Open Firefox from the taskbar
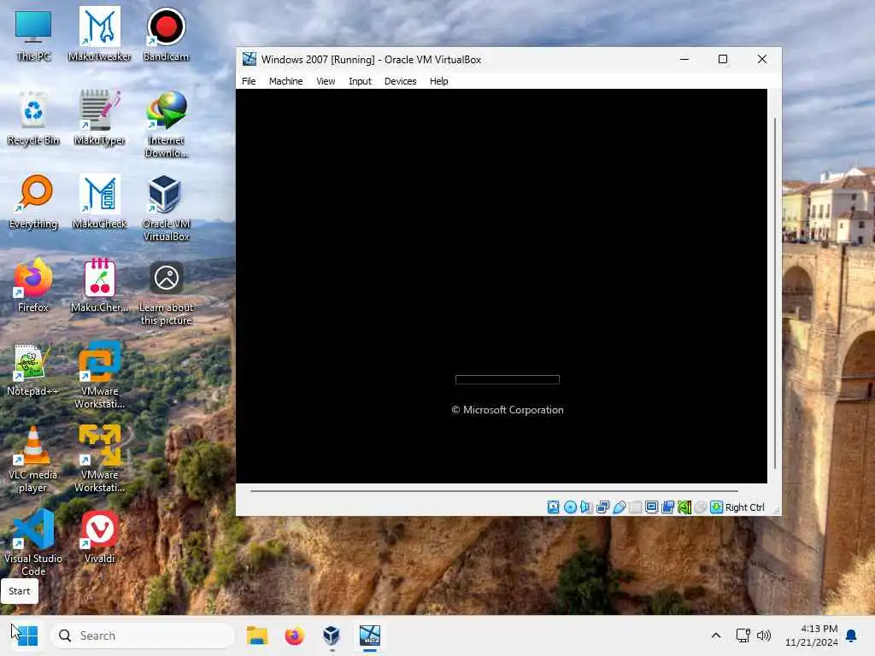 pyautogui.click(x=294, y=635)
